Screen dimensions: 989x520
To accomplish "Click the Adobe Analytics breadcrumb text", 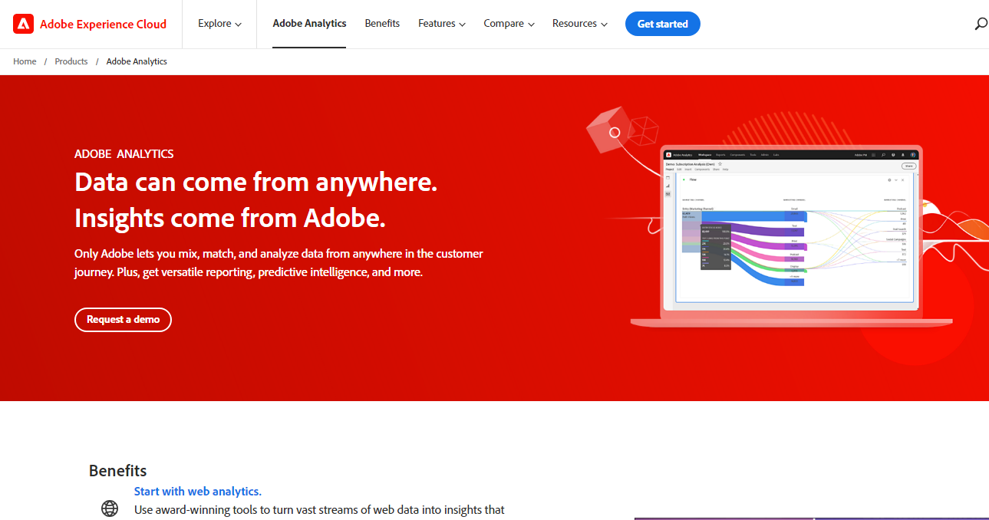I will tap(137, 61).
